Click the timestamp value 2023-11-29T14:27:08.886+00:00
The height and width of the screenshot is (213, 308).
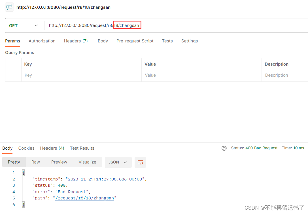105,179
